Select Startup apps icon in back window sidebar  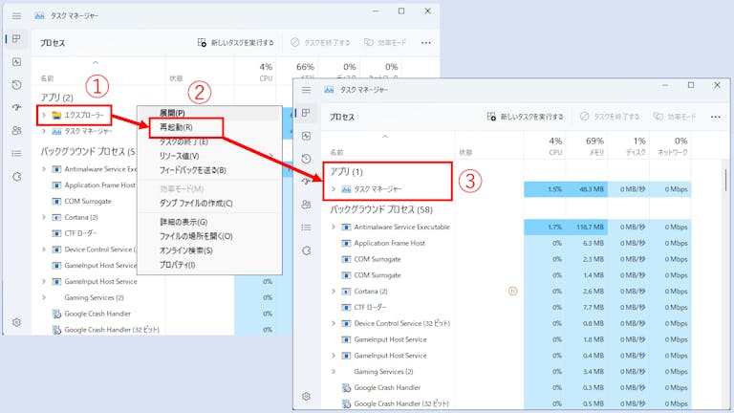click(x=16, y=107)
